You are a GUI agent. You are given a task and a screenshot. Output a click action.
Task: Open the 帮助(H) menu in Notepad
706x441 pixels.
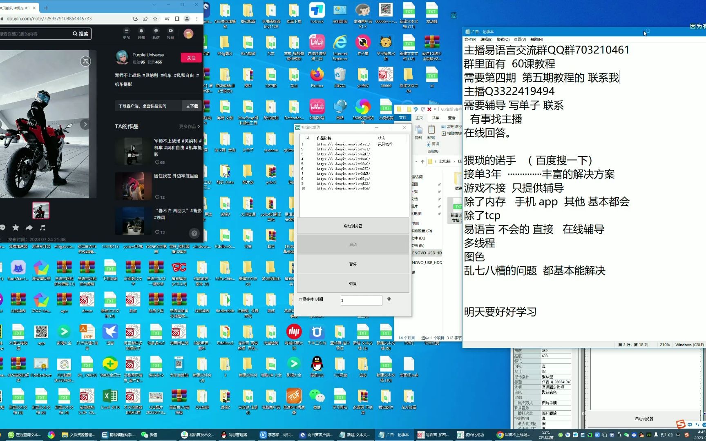pyautogui.click(x=536, y=40)
